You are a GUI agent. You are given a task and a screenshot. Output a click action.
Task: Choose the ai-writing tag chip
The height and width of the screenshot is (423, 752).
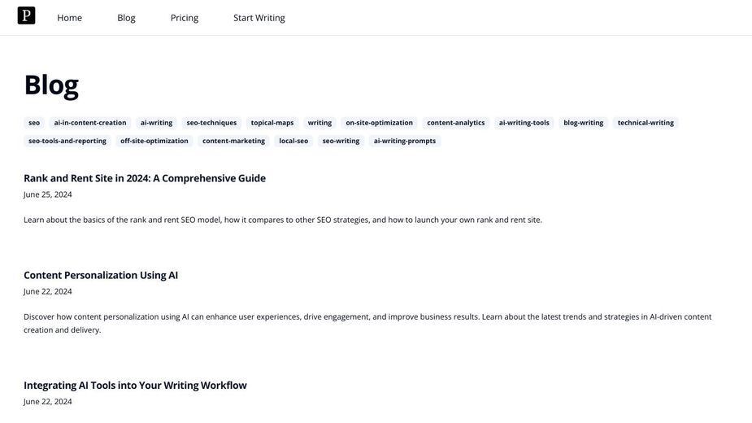click(x=156, y=123)
